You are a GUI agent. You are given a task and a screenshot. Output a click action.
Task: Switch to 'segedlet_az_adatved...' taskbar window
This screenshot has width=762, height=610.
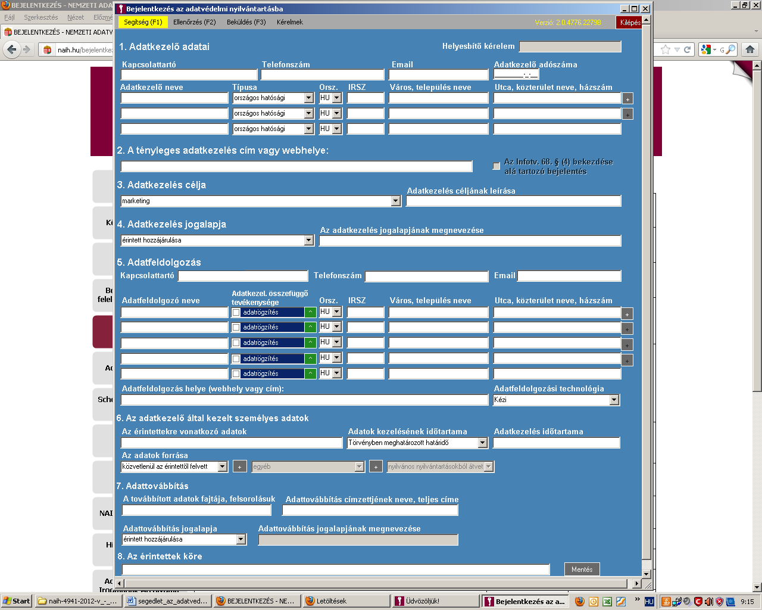tap(167, 602)
